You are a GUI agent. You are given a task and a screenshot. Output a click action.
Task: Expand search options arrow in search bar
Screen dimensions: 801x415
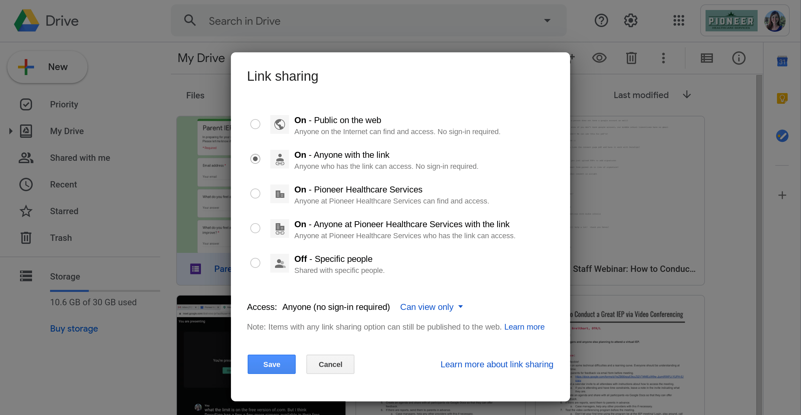pyautogui.click(x=547, y=21)
